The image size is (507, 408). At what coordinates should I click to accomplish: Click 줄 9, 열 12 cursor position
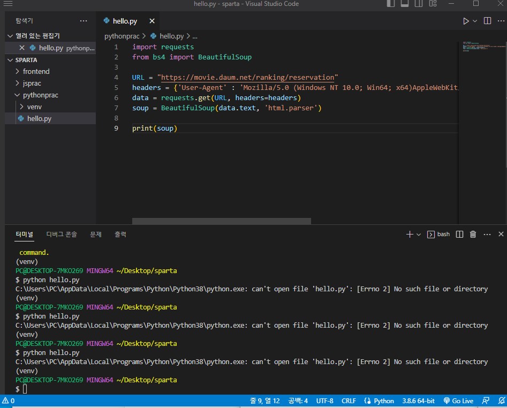(x=264, y=401)
